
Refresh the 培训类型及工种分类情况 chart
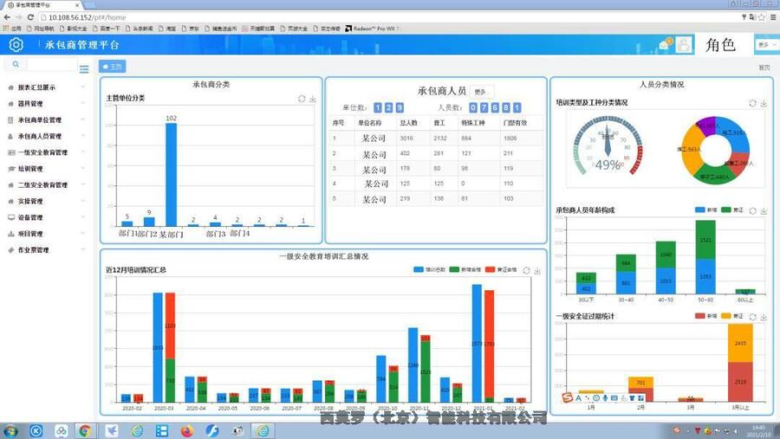coord(752,103)
